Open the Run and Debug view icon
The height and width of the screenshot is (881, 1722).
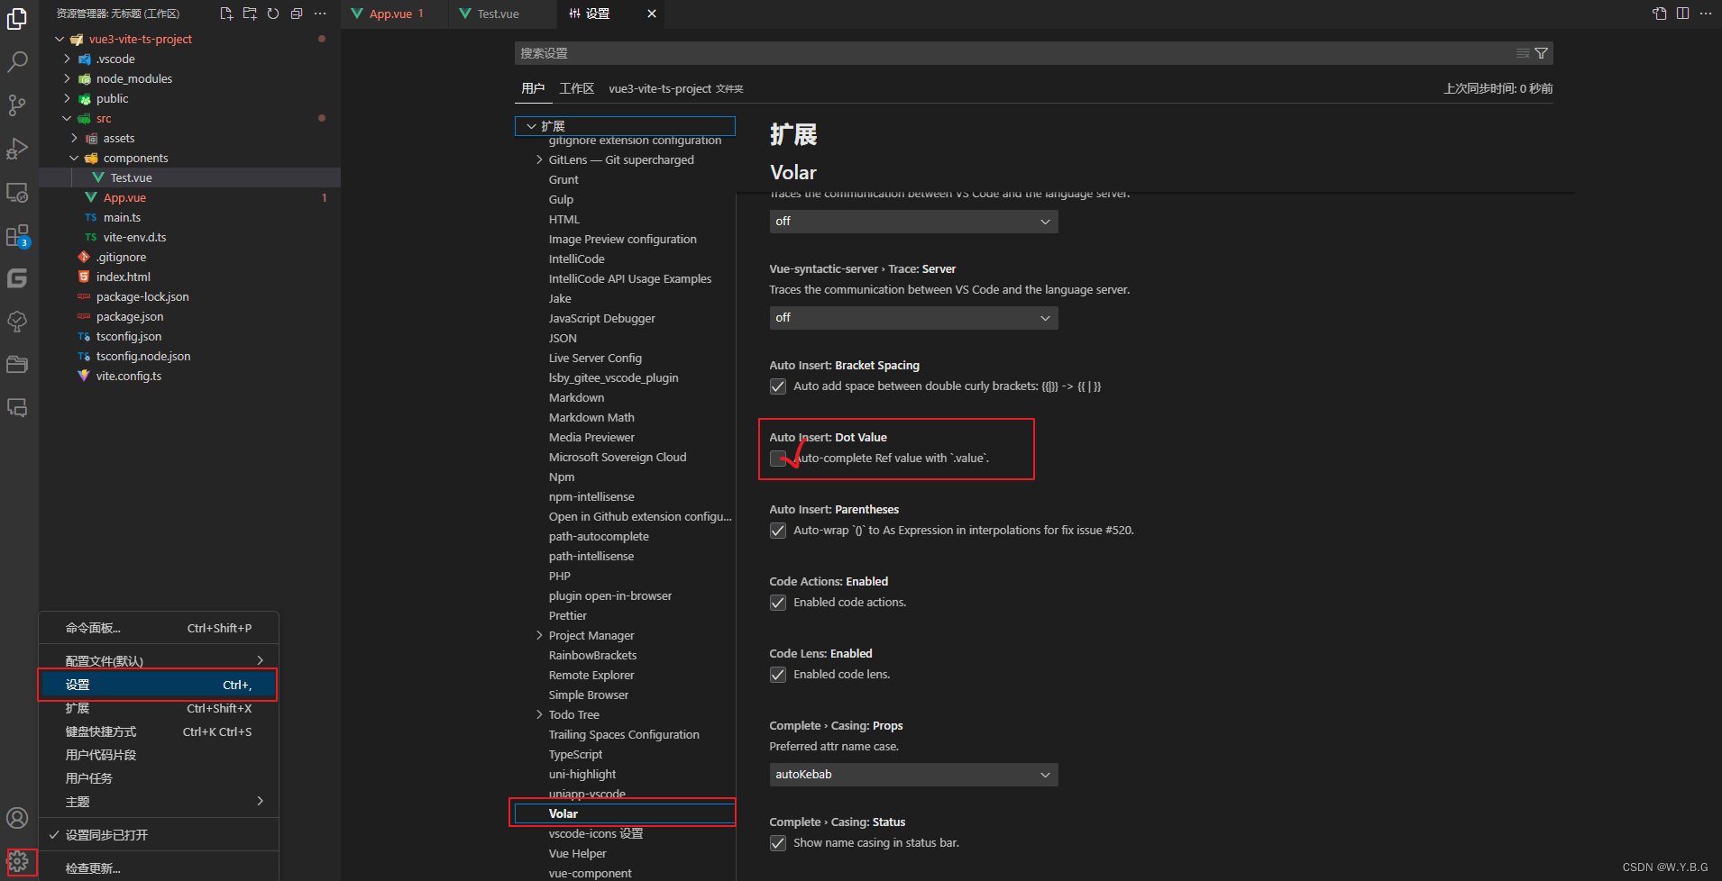point(17,149)
